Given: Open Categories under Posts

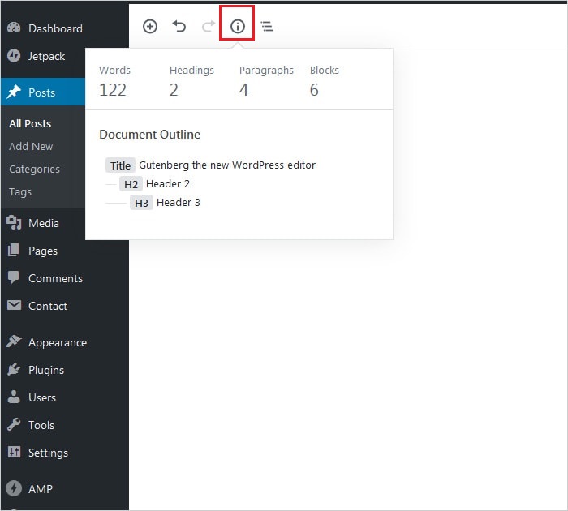Looking at the screenshot, I should coord(34,169).
